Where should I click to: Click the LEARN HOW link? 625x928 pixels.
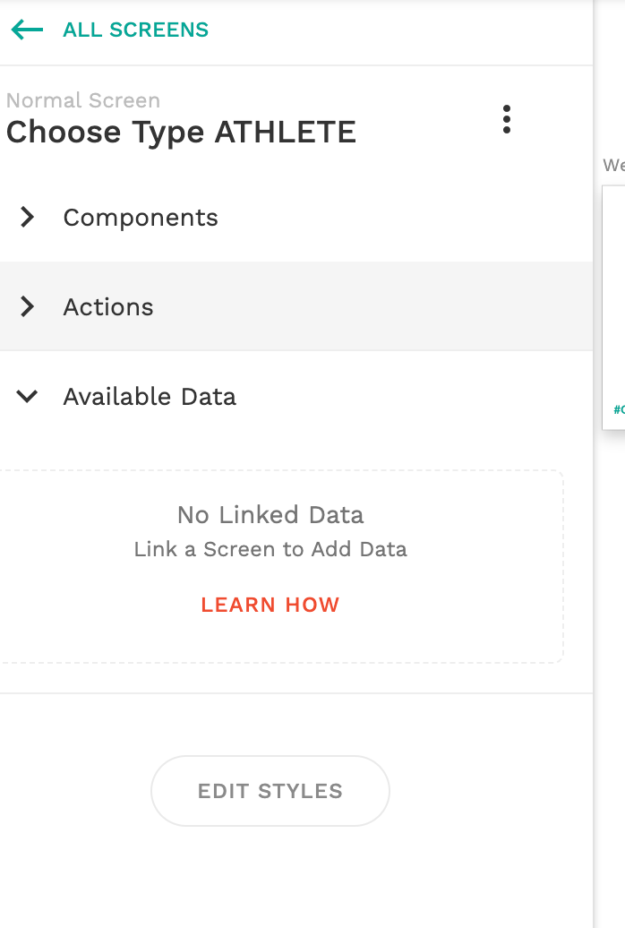[270, 605]
